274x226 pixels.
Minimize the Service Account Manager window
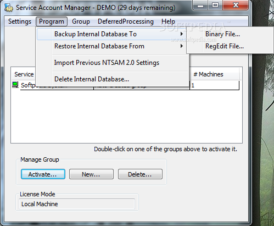pyautogui.click(x=200, y=5)
